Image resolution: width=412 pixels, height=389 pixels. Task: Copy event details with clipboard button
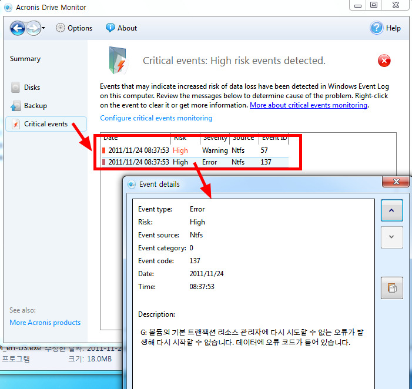pyautogui.click(x=391, y=288)
